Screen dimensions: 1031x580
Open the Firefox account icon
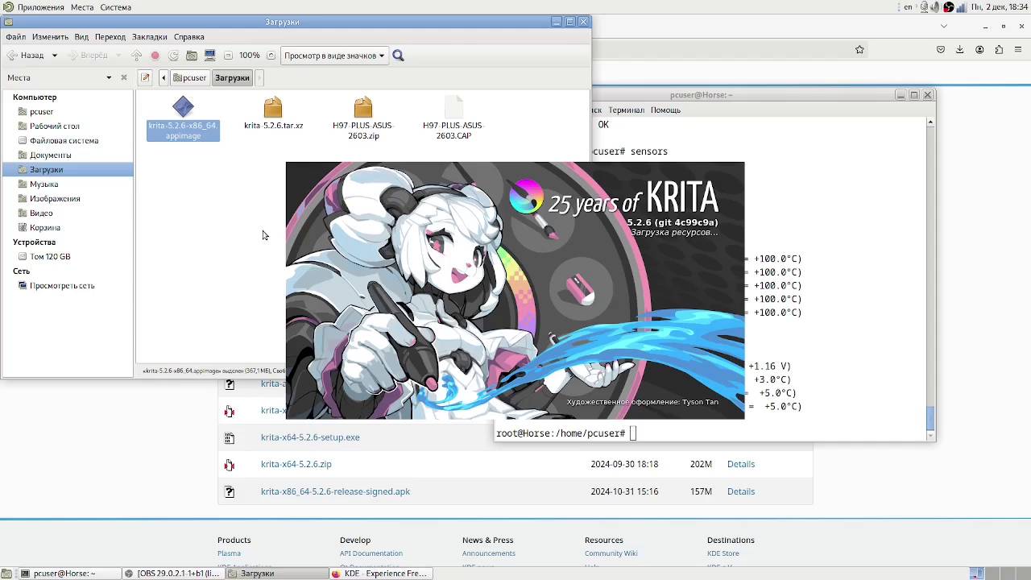(x=979, y=49)
